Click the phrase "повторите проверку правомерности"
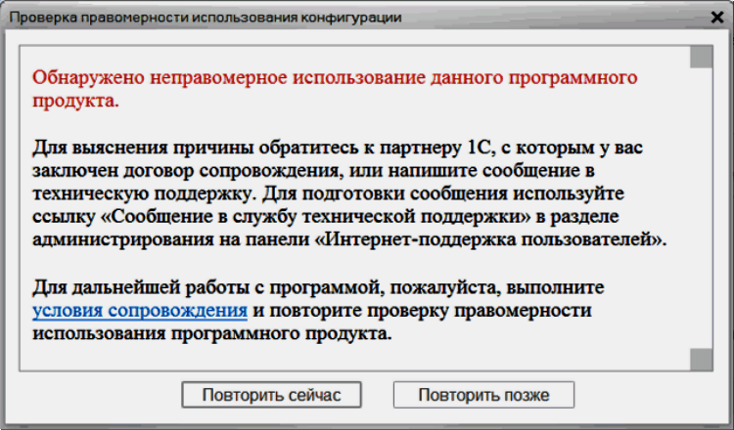Viewport: 734px width, 430px height. click(x=432, y=311)
